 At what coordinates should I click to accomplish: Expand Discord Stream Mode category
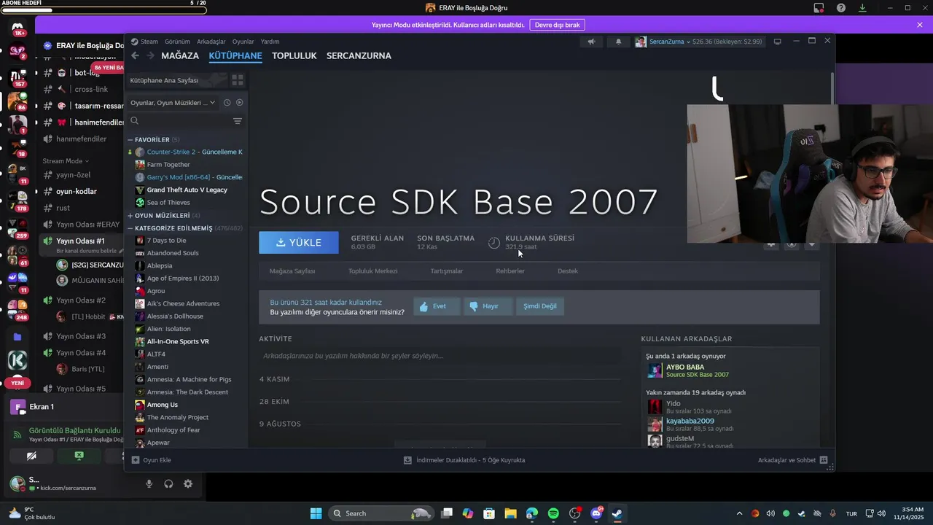[x=65, y=161]
